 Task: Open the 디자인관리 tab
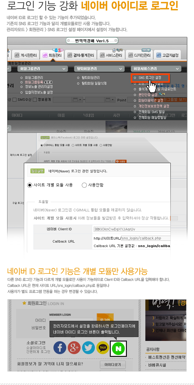tap(139, 55)
